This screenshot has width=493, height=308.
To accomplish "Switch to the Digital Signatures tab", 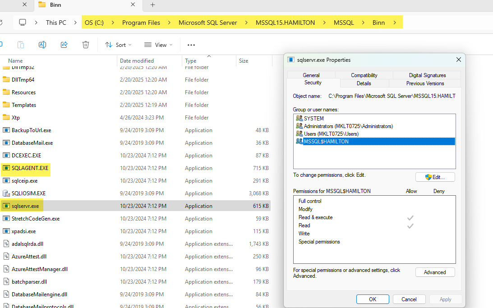I will click(x=427, y=75).
